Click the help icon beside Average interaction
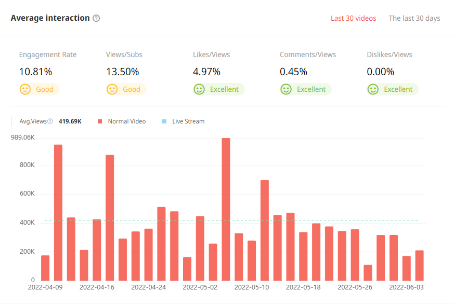This screenshot has height=304, width=454. coord(96,18)
